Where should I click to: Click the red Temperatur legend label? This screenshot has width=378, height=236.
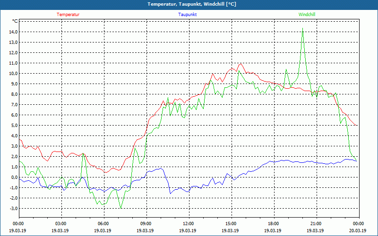[68, 15]
